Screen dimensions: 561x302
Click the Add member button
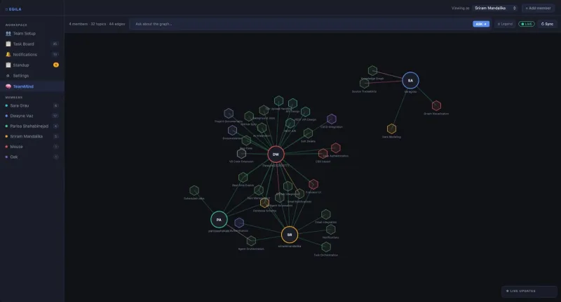[x=538, y=8]
